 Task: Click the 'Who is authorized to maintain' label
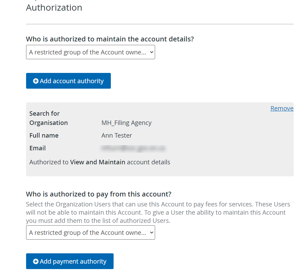pyautogui.click(x=110, y=39)
